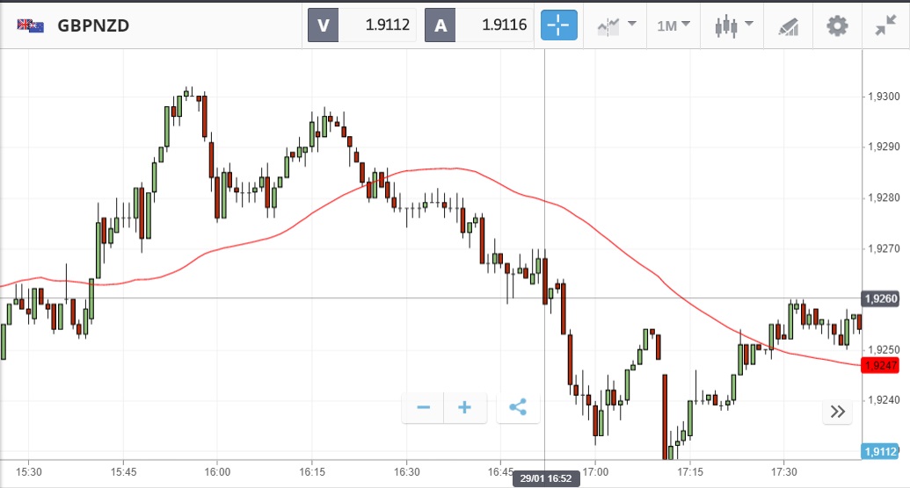Screen dimensions: 910x488
Task: Click the blue 1,9112 current price label
Action: tap(880, 452)
